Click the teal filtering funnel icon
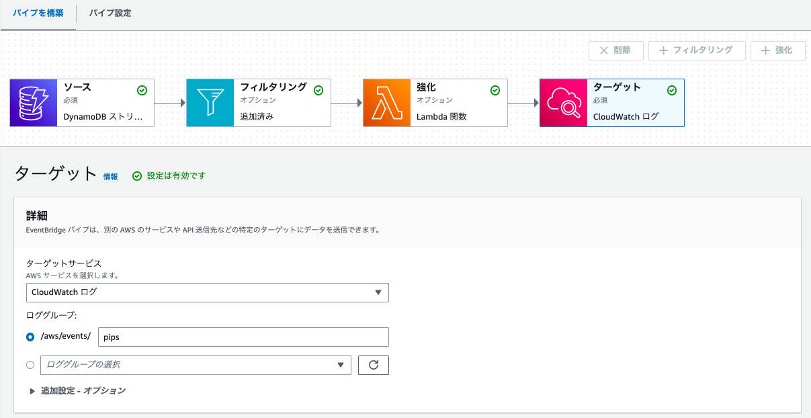This screenshot has height=418, width=811. coord(210,103)
